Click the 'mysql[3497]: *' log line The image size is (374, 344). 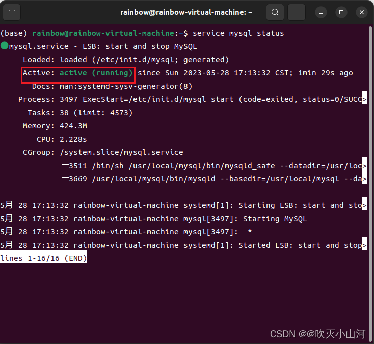tap(126, 232)
